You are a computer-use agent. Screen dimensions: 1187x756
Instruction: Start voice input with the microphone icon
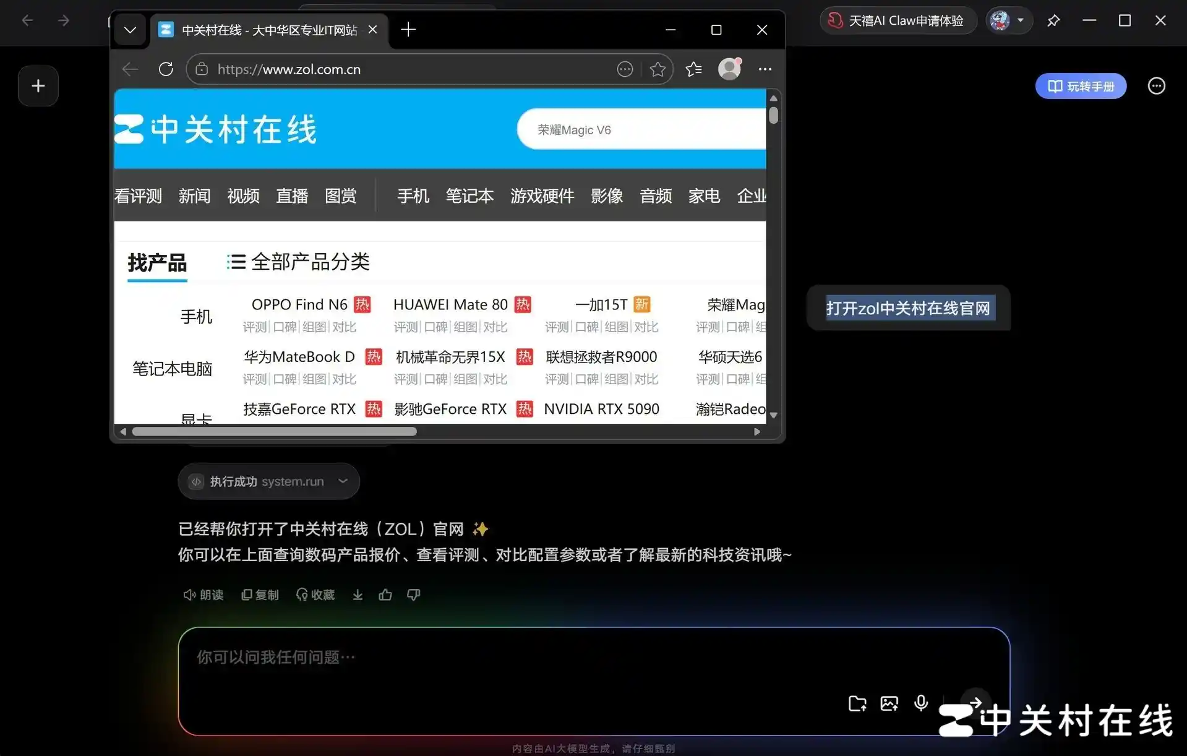[x=921, y=703]
